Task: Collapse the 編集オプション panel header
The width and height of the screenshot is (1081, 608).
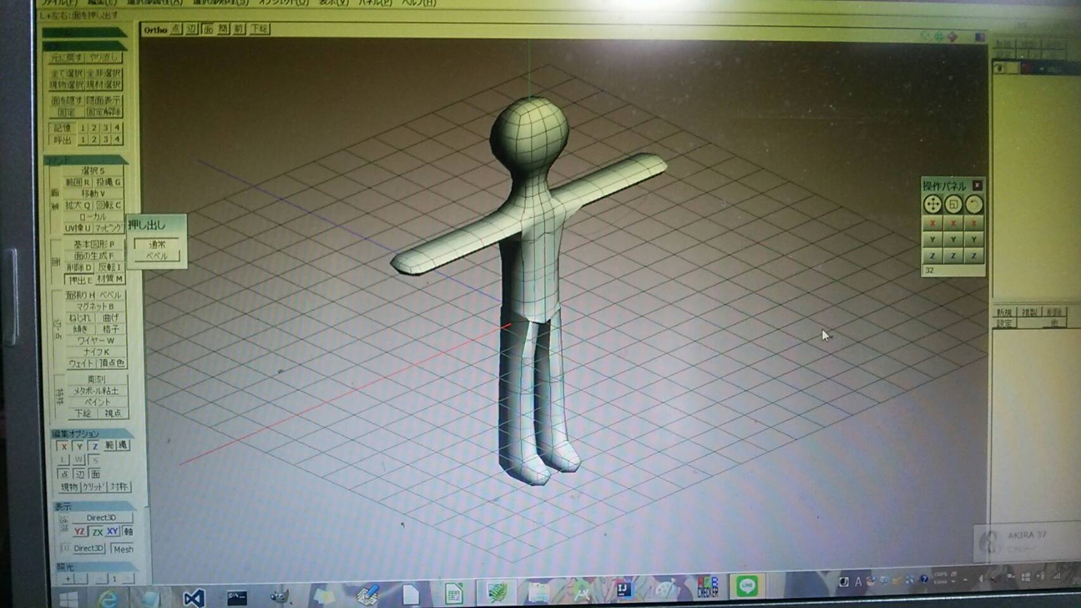Action: click(x=91, y=434)
